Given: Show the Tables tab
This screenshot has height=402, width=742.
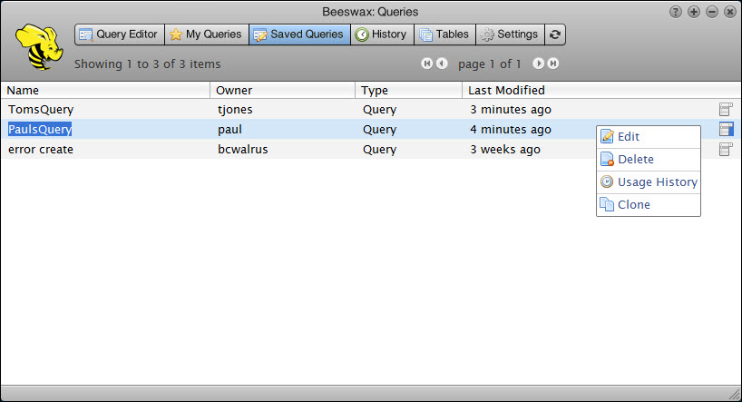Looking at the screenshot, I should coord(444,34).
